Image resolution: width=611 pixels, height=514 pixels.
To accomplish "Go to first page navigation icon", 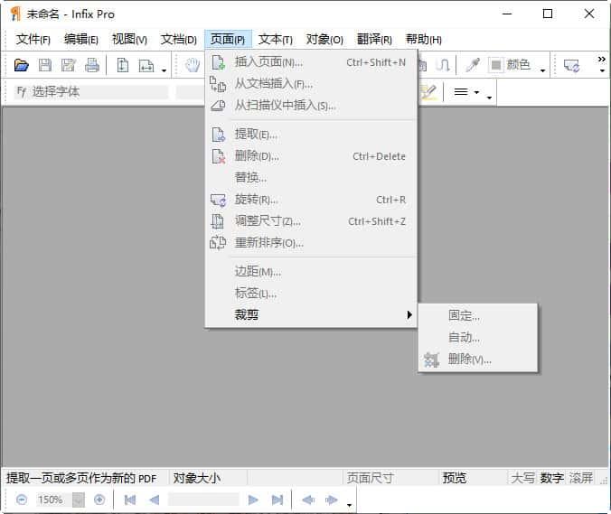I will pos(130,500).
